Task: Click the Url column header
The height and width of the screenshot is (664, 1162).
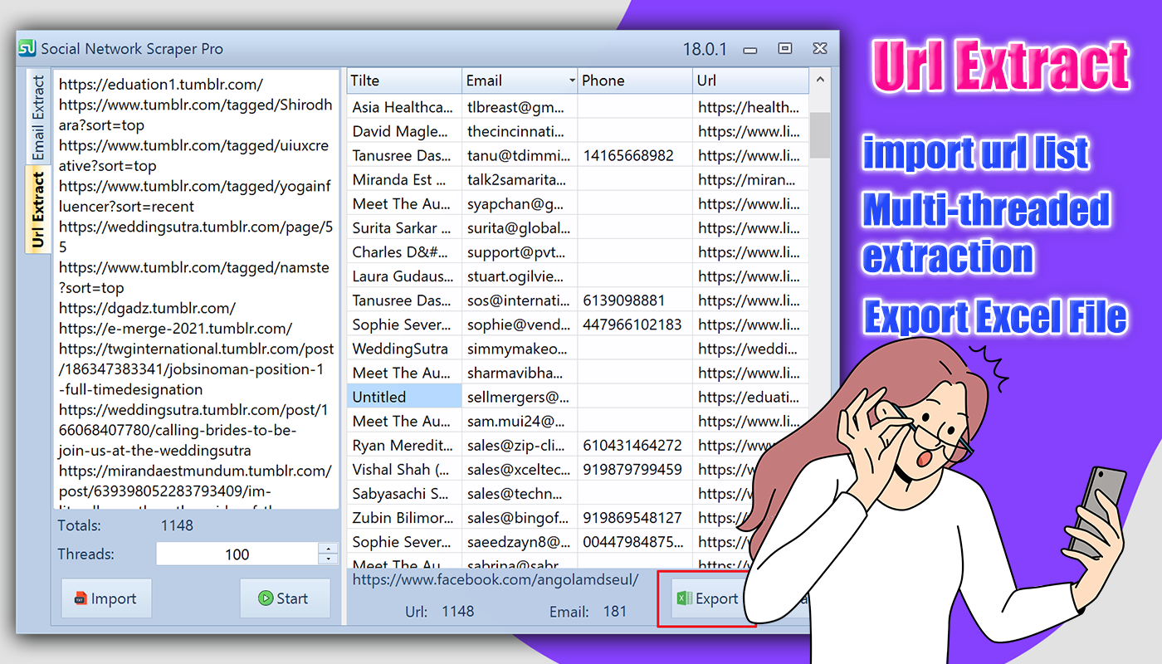Action: pyautogui.click(x=750, y=81)
